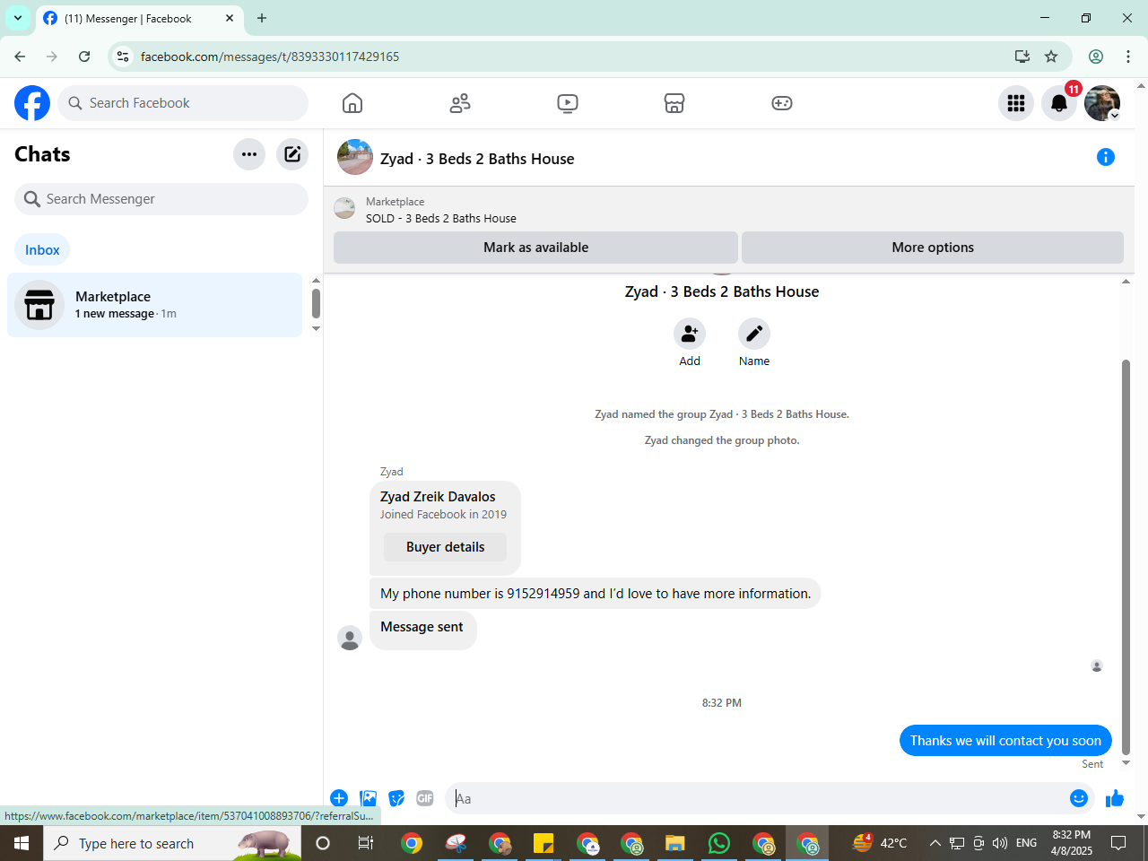1148x861 pixels.
Task: Send a thumbs-up like
Action: [1115, 798]
